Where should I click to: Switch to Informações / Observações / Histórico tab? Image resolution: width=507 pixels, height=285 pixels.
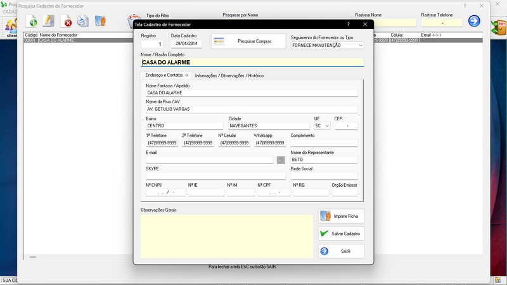pos(229,75)
